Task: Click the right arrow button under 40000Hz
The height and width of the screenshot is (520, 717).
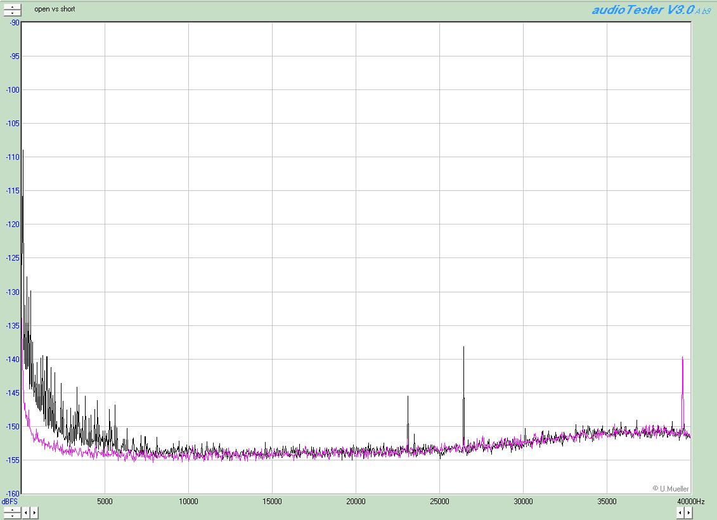Action: (688, 512)
